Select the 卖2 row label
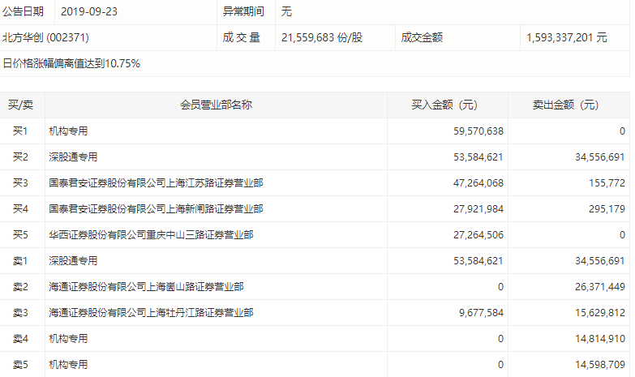Viewport: 635px width, 377px height. [20, 287]
